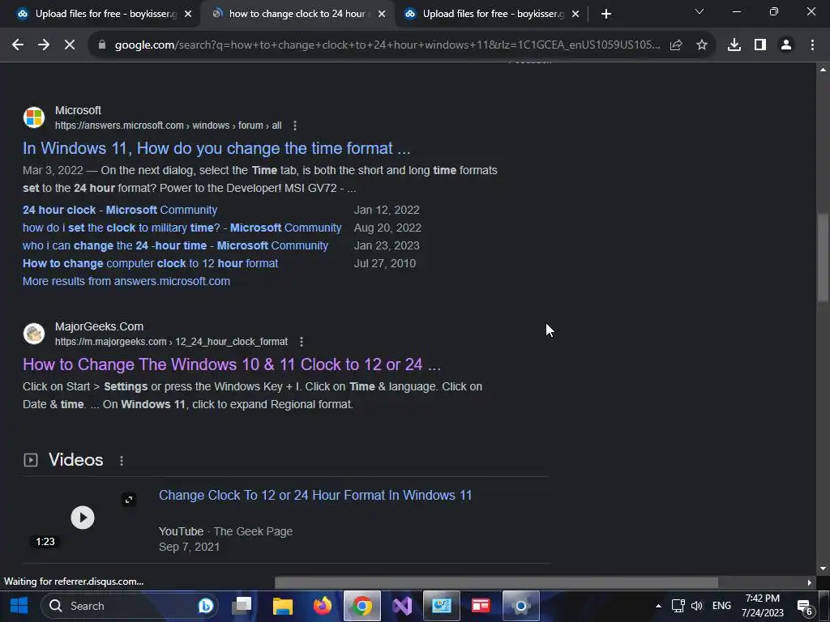Open the Videos section's more options dots

coord(122,461)
